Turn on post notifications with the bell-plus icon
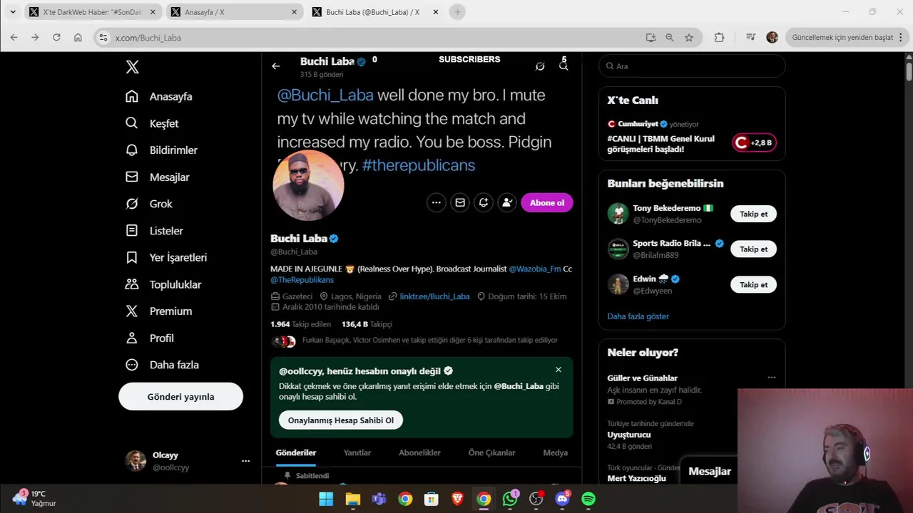913x513 pixels. point(484,202)
